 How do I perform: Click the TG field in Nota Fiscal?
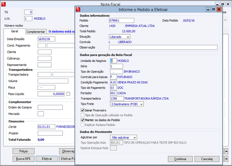coord(28,12)
